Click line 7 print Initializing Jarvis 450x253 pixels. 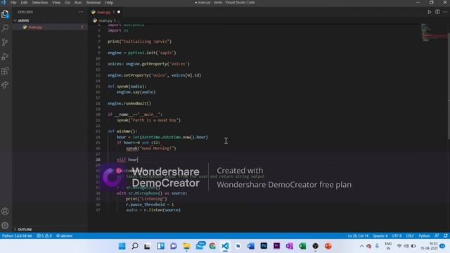point(139,41)
